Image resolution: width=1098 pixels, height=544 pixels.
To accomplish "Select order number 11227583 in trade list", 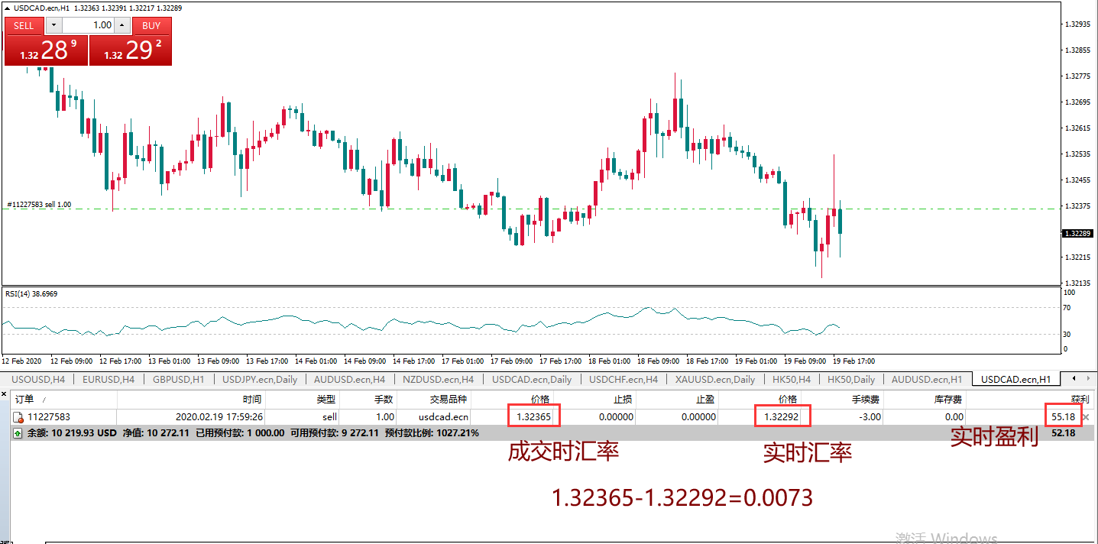I will pos(49,417).
